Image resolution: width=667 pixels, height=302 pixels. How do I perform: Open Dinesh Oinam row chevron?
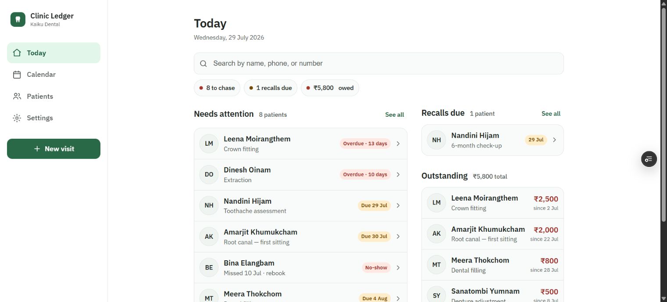[398, 175]
